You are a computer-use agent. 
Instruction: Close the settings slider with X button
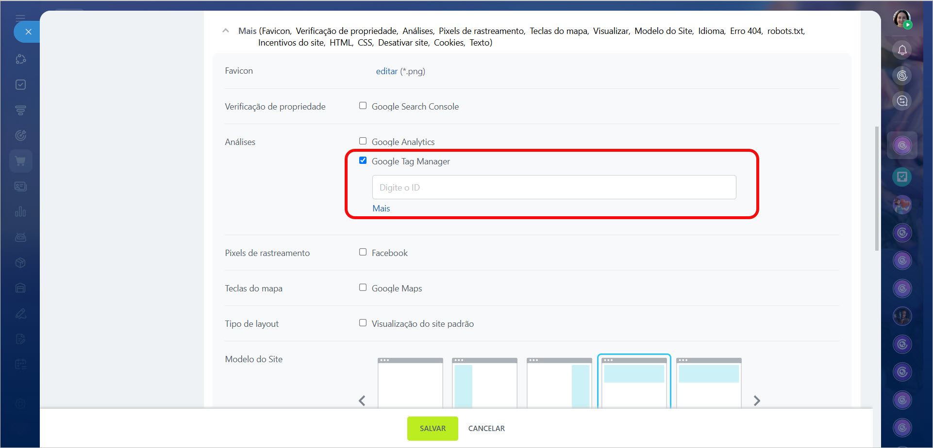[x=28, y=32]
